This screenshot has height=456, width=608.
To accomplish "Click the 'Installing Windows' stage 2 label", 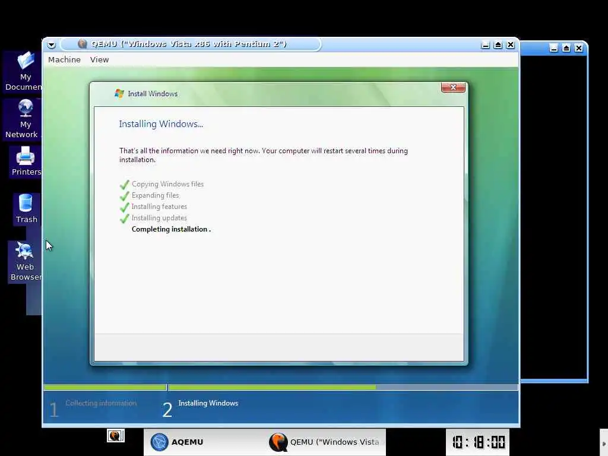I will pyautogui.click(x=208, y=403).
